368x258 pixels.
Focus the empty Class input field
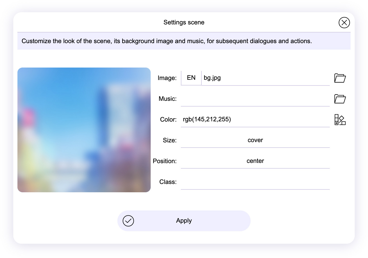coord(255,182)
